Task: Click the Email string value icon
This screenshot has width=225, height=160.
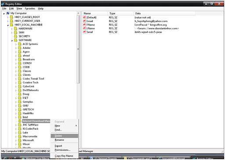Action: 84,21
